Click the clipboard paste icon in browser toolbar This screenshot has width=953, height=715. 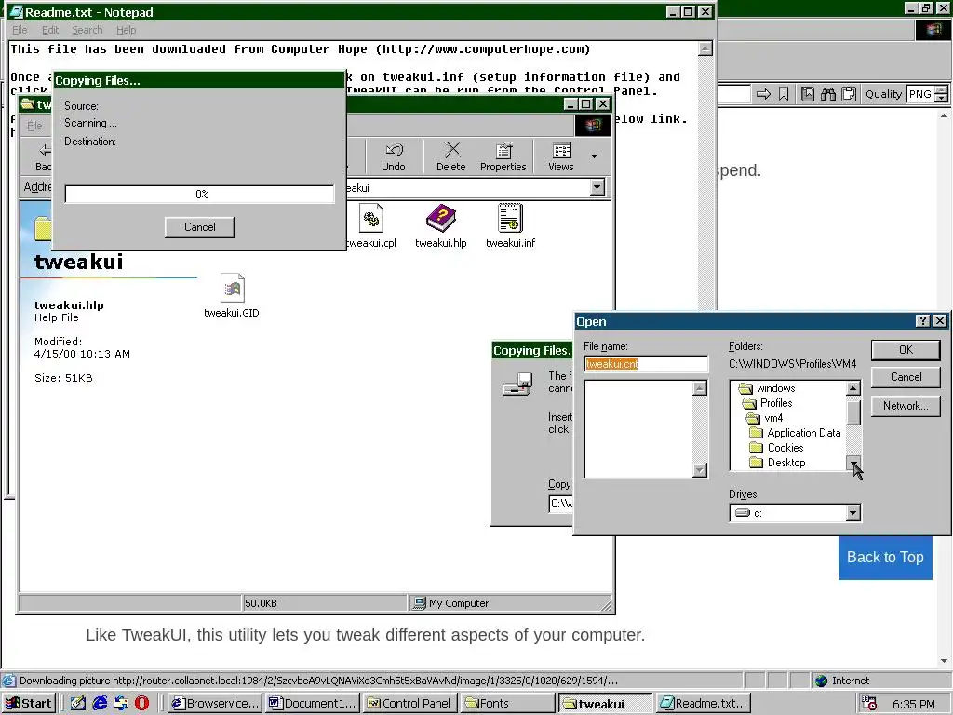click(849, 94)
